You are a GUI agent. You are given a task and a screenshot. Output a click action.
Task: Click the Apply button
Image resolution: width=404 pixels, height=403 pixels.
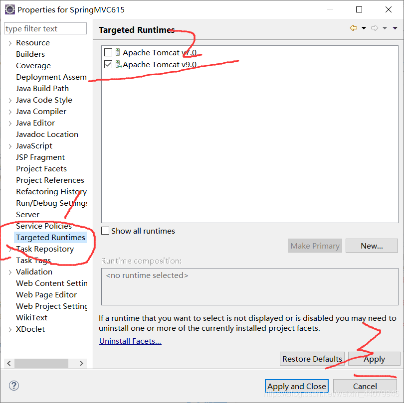(374, 359)
